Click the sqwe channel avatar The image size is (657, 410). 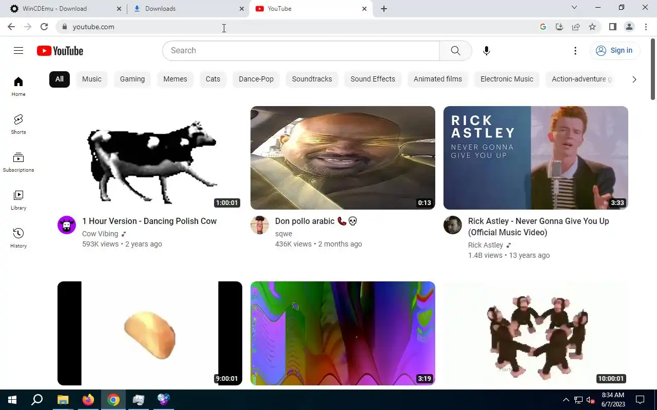pyautogui.click(x=260, y=225)
